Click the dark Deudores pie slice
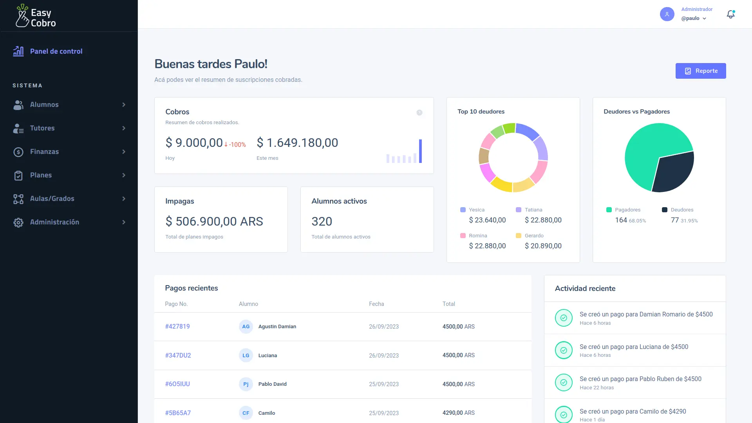Screen dimensions: 752x423 pos(674,172)
